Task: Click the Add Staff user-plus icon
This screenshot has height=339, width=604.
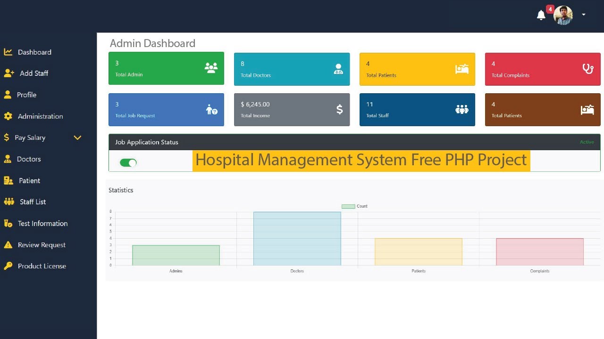Action: [9, 73]
